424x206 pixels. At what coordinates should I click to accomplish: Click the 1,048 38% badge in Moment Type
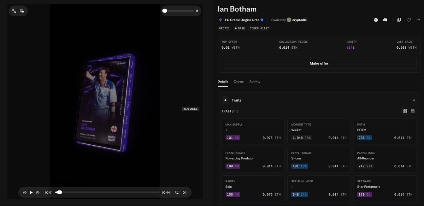tap(301, 138)
